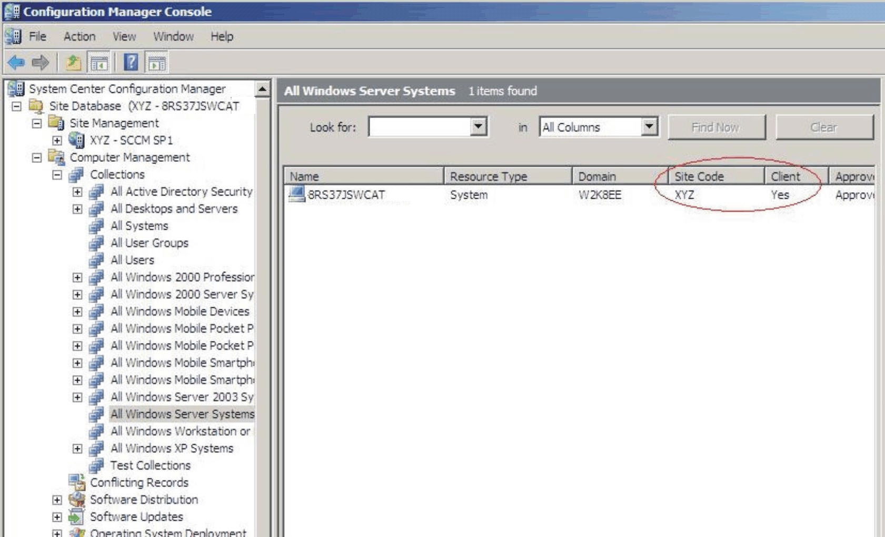Image resolution: width=885 pixels, height=537 pixels.
Task: Click the tree pane scroll up arrow
Action: pyautogui.click(x=262, y=89)
